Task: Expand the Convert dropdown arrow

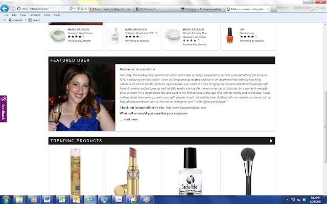Action: coord(26,20)
